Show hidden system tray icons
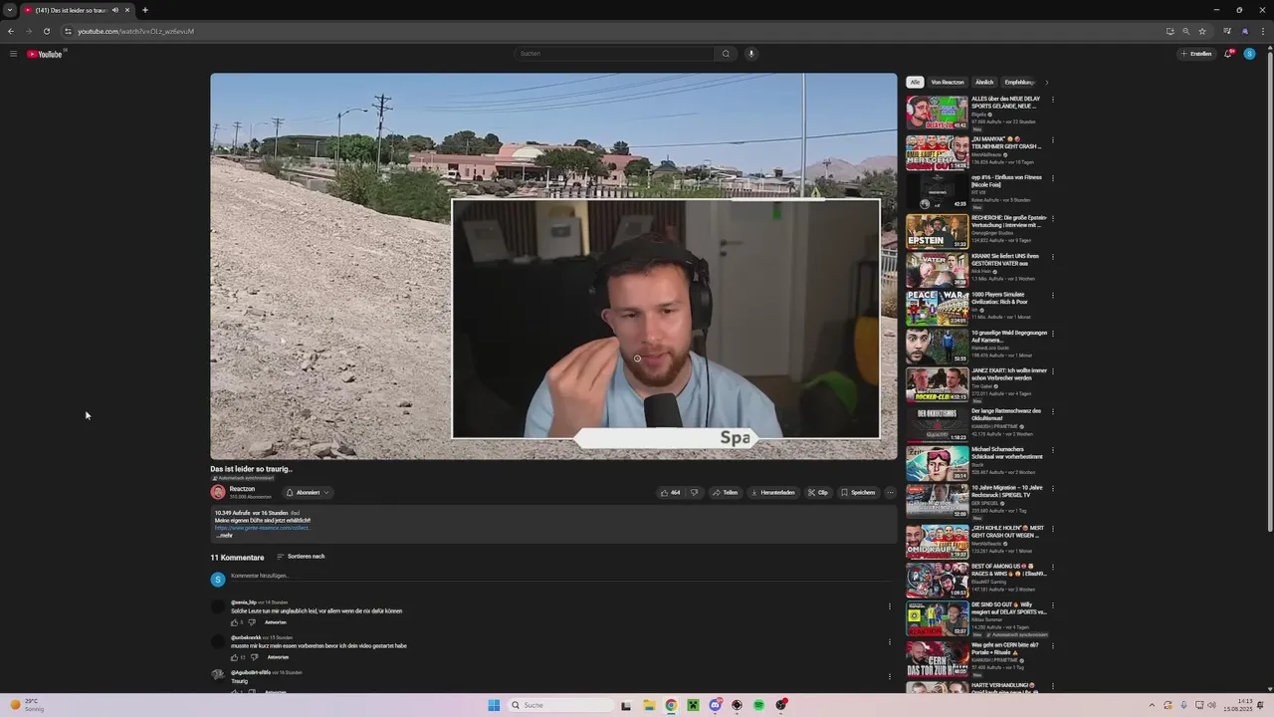1274x717 pixels. pyautogui.click(x=1152, y=705)
